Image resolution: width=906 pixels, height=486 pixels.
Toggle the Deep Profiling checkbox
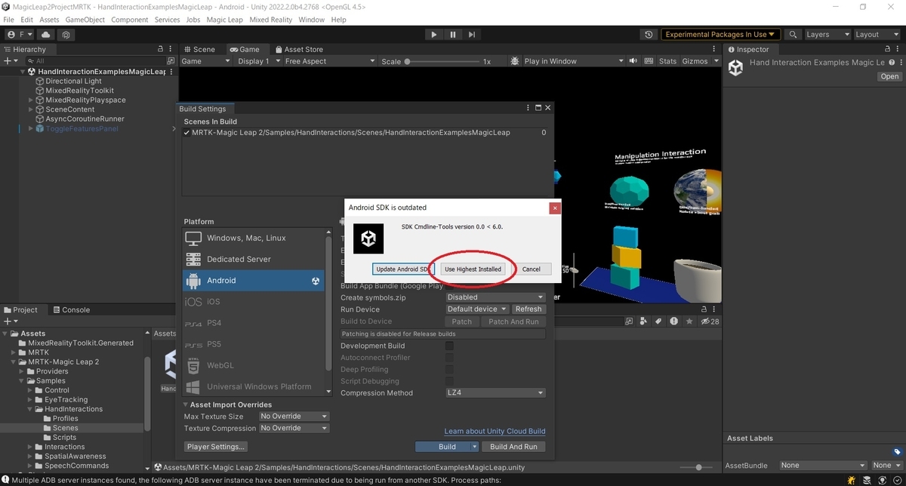(x=450, y=370)
